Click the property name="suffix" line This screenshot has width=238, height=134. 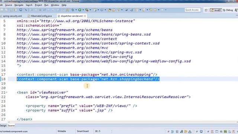pyautogui.click(x=69, y=110)
